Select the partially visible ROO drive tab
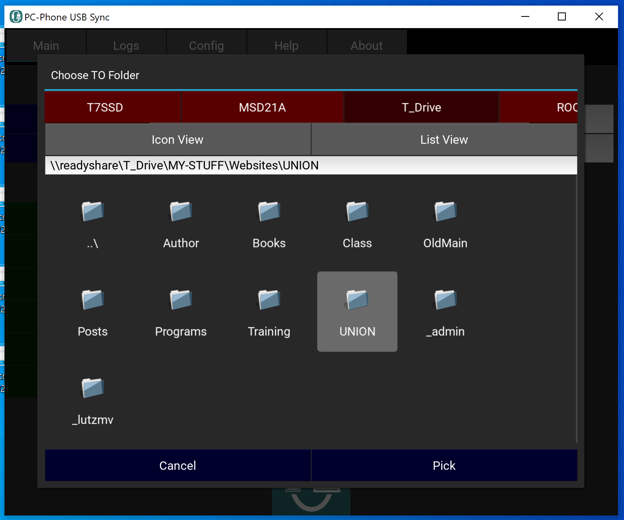This screenshot has height=520, width=624. coord(538,107)
